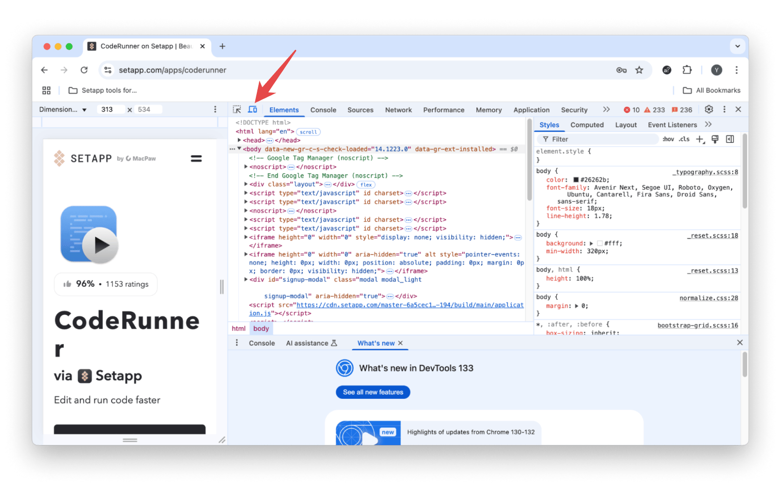Open DevTools customize three-dot menu
Screen dimensions: 778x492
724,110
